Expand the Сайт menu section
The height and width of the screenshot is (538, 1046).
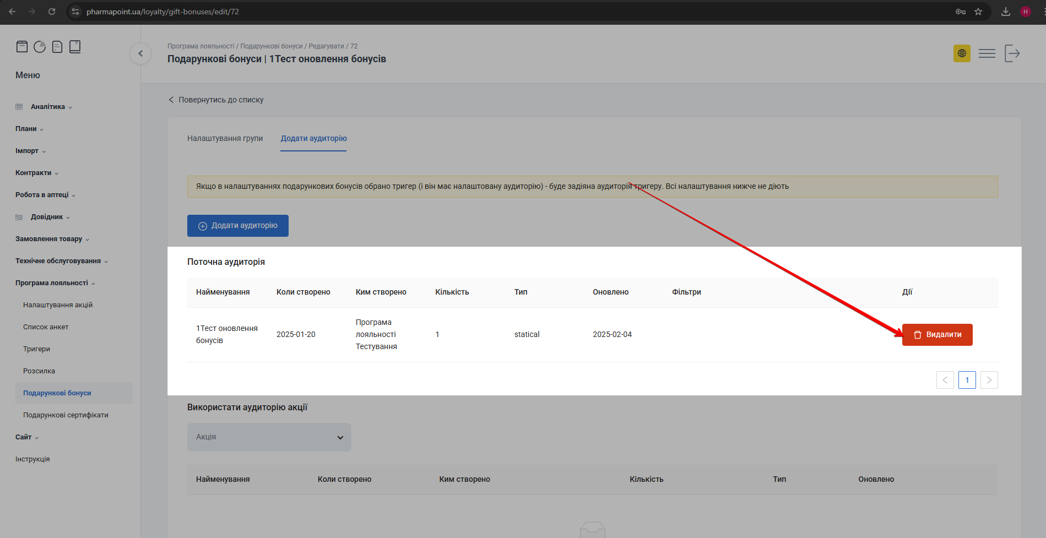click(x=27, y=437)
